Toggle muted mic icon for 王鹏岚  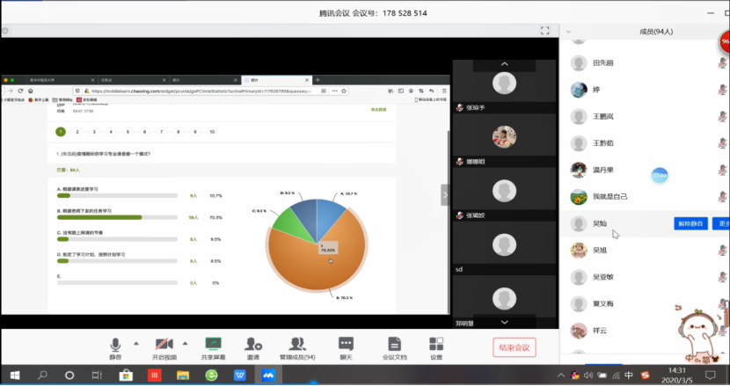click(723, 116)
